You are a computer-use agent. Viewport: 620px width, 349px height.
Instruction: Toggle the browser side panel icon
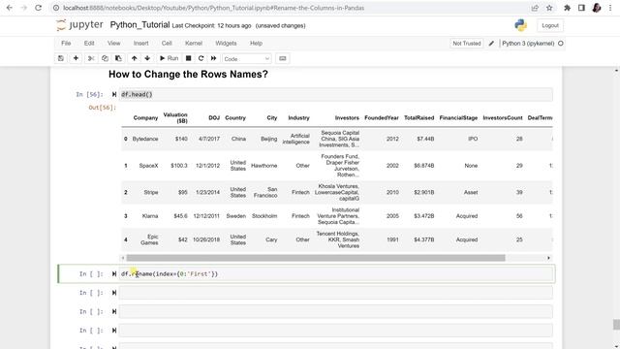[581, 8]
